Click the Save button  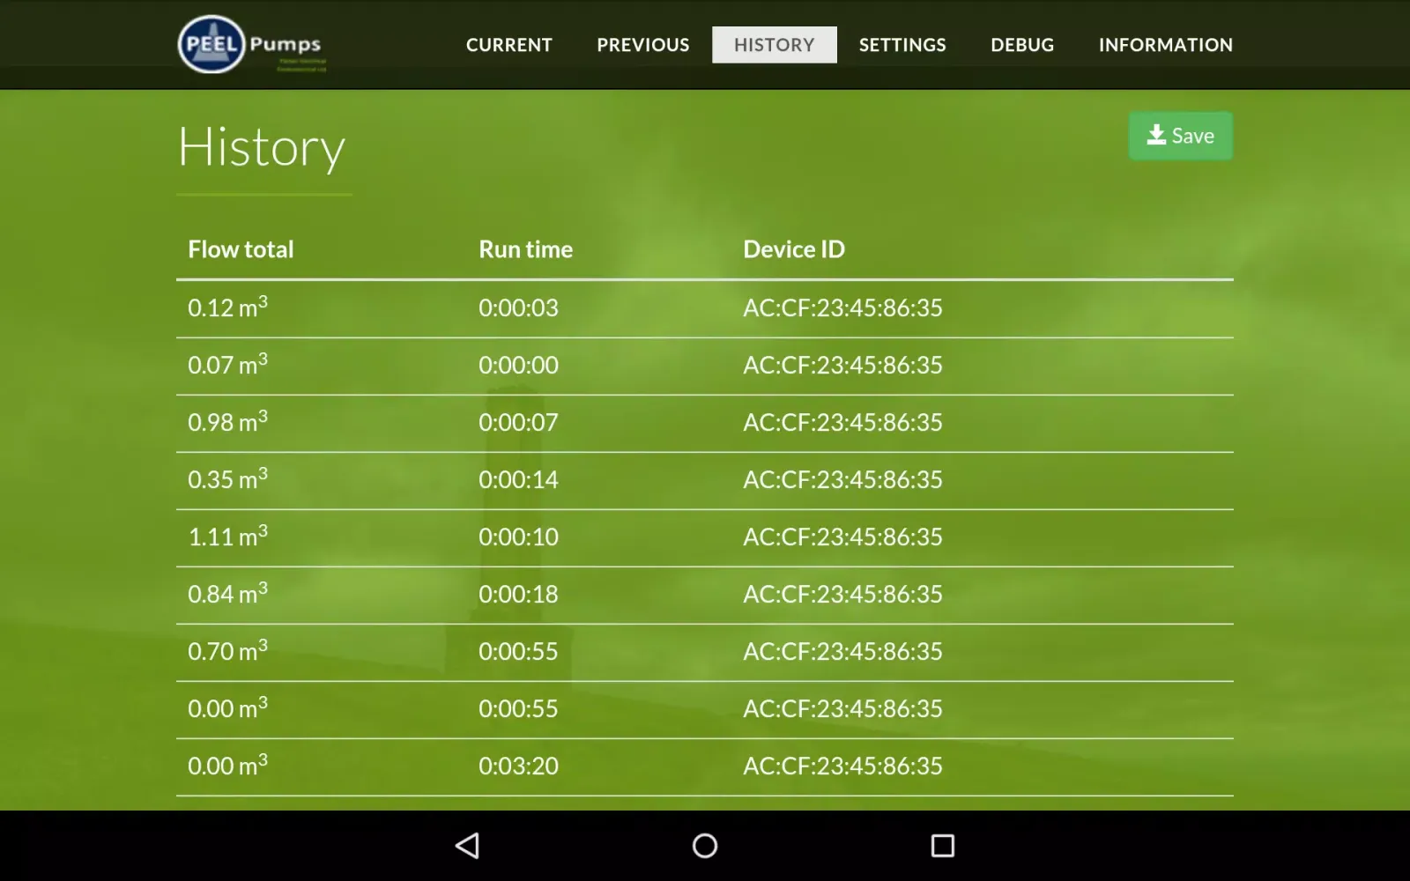pyautogui.click(x=1180, y=136)
